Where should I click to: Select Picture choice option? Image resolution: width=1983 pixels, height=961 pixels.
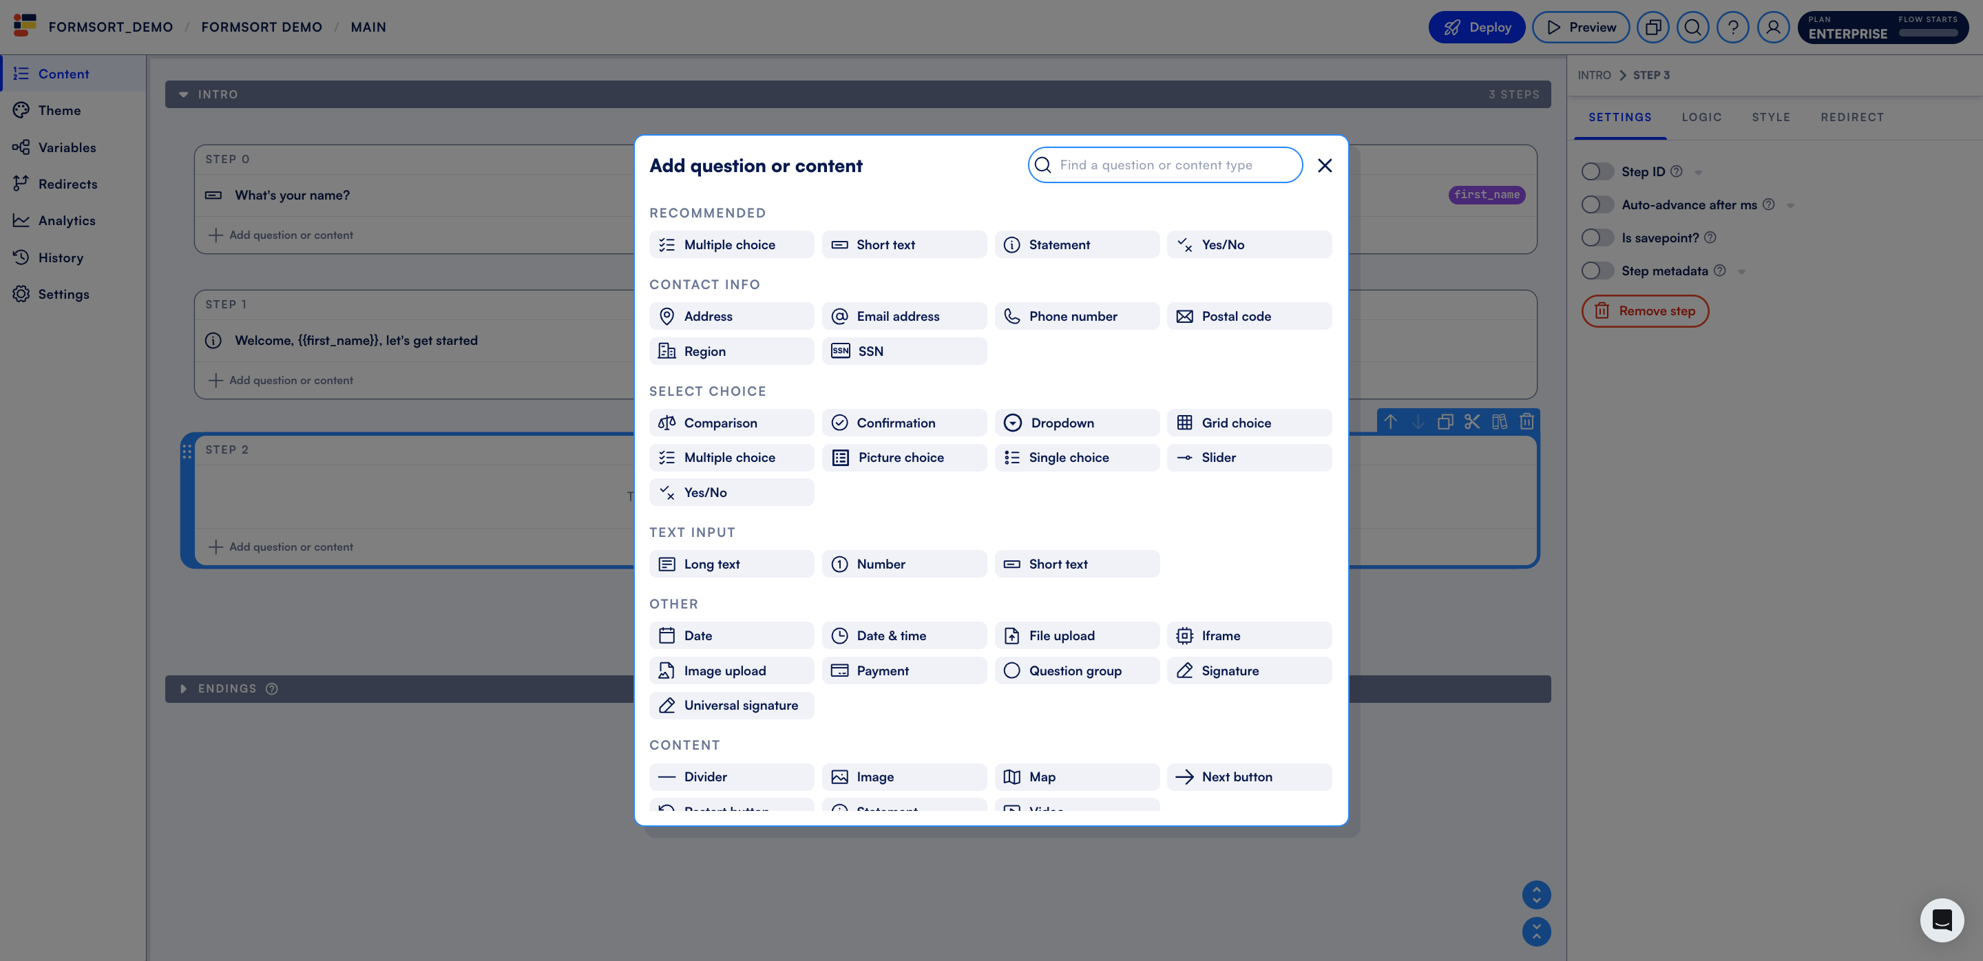904,457
